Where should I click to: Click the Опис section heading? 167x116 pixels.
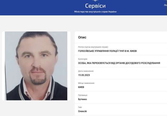point(82,37)
